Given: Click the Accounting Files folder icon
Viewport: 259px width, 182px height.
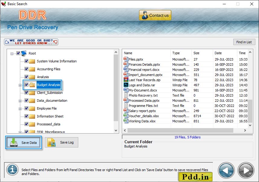Looking at the screenshot, I should (32, 69).
